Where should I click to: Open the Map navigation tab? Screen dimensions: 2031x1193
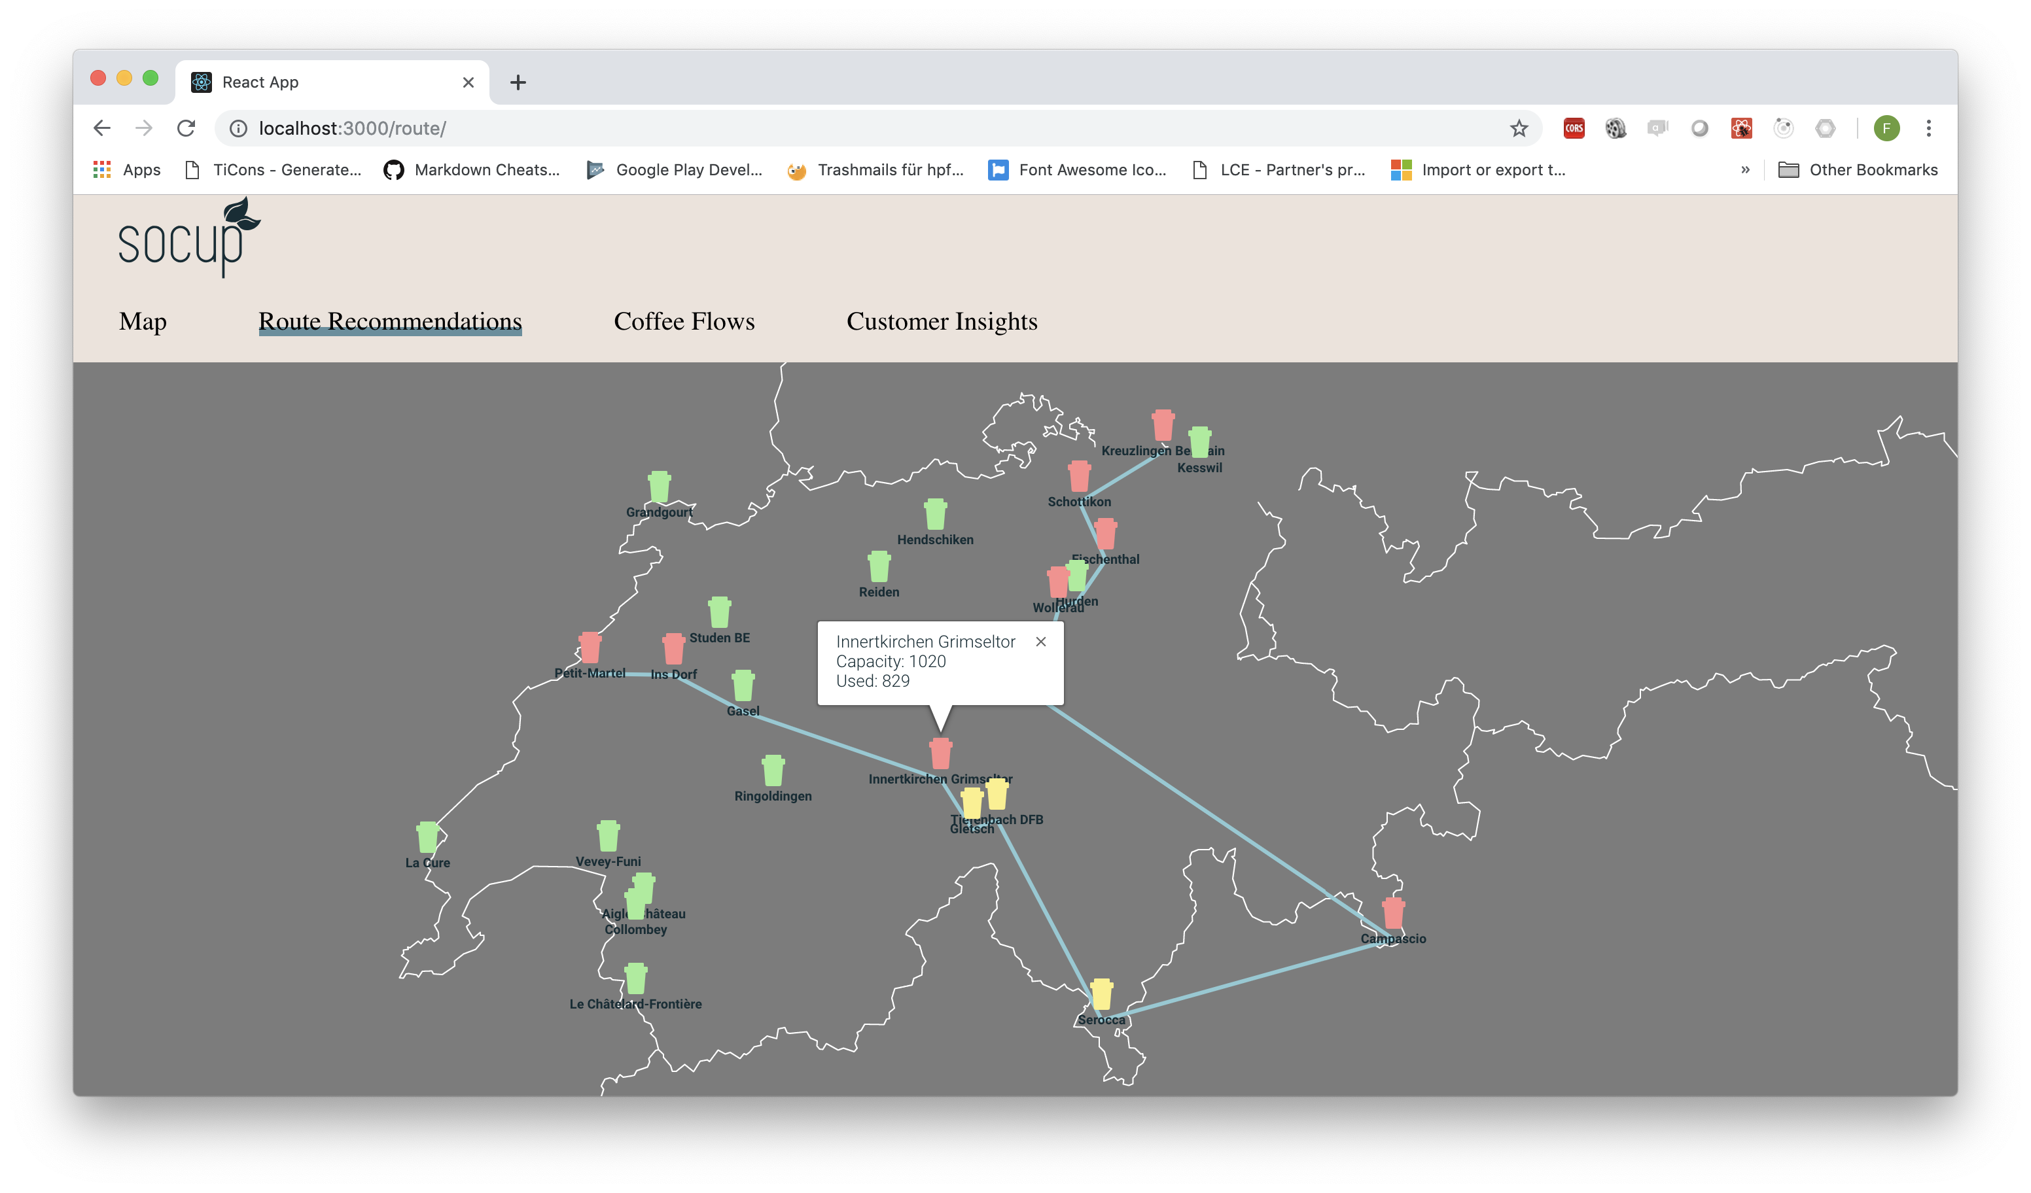click(143, 321)
